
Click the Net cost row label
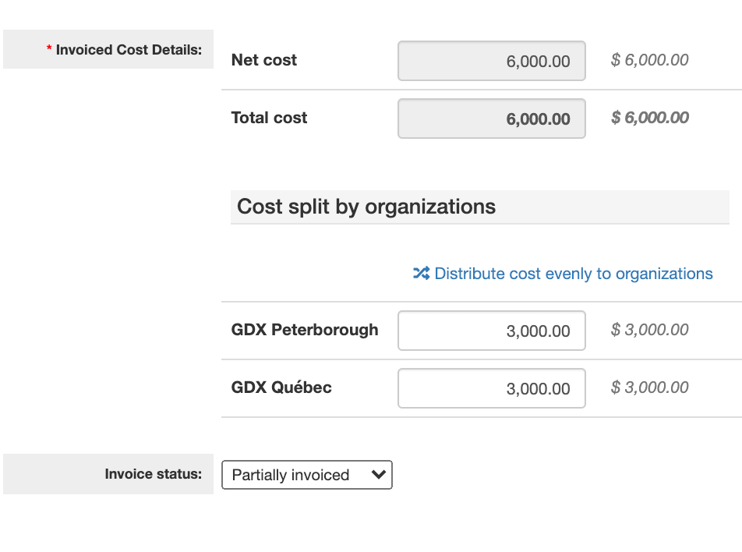pos(263,60)
